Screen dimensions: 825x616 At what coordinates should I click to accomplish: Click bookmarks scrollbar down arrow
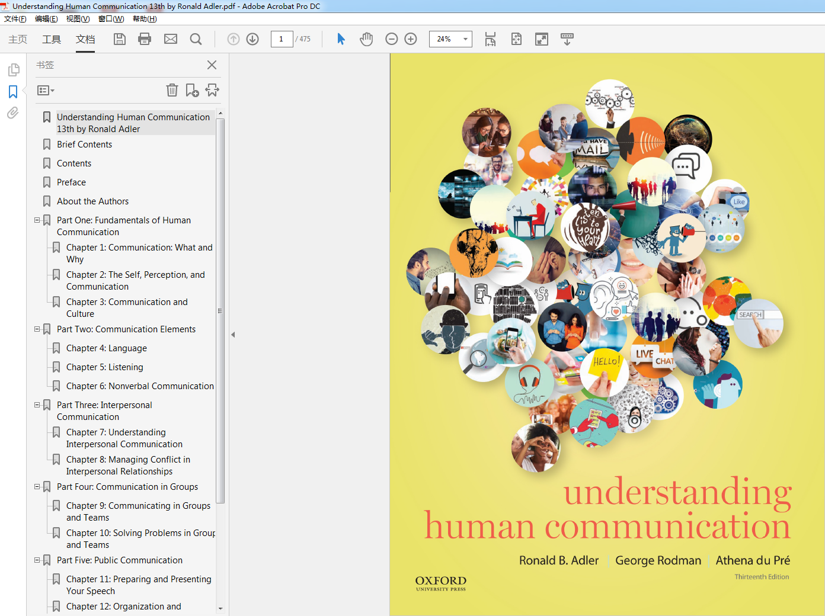click(x=220, y=608)
